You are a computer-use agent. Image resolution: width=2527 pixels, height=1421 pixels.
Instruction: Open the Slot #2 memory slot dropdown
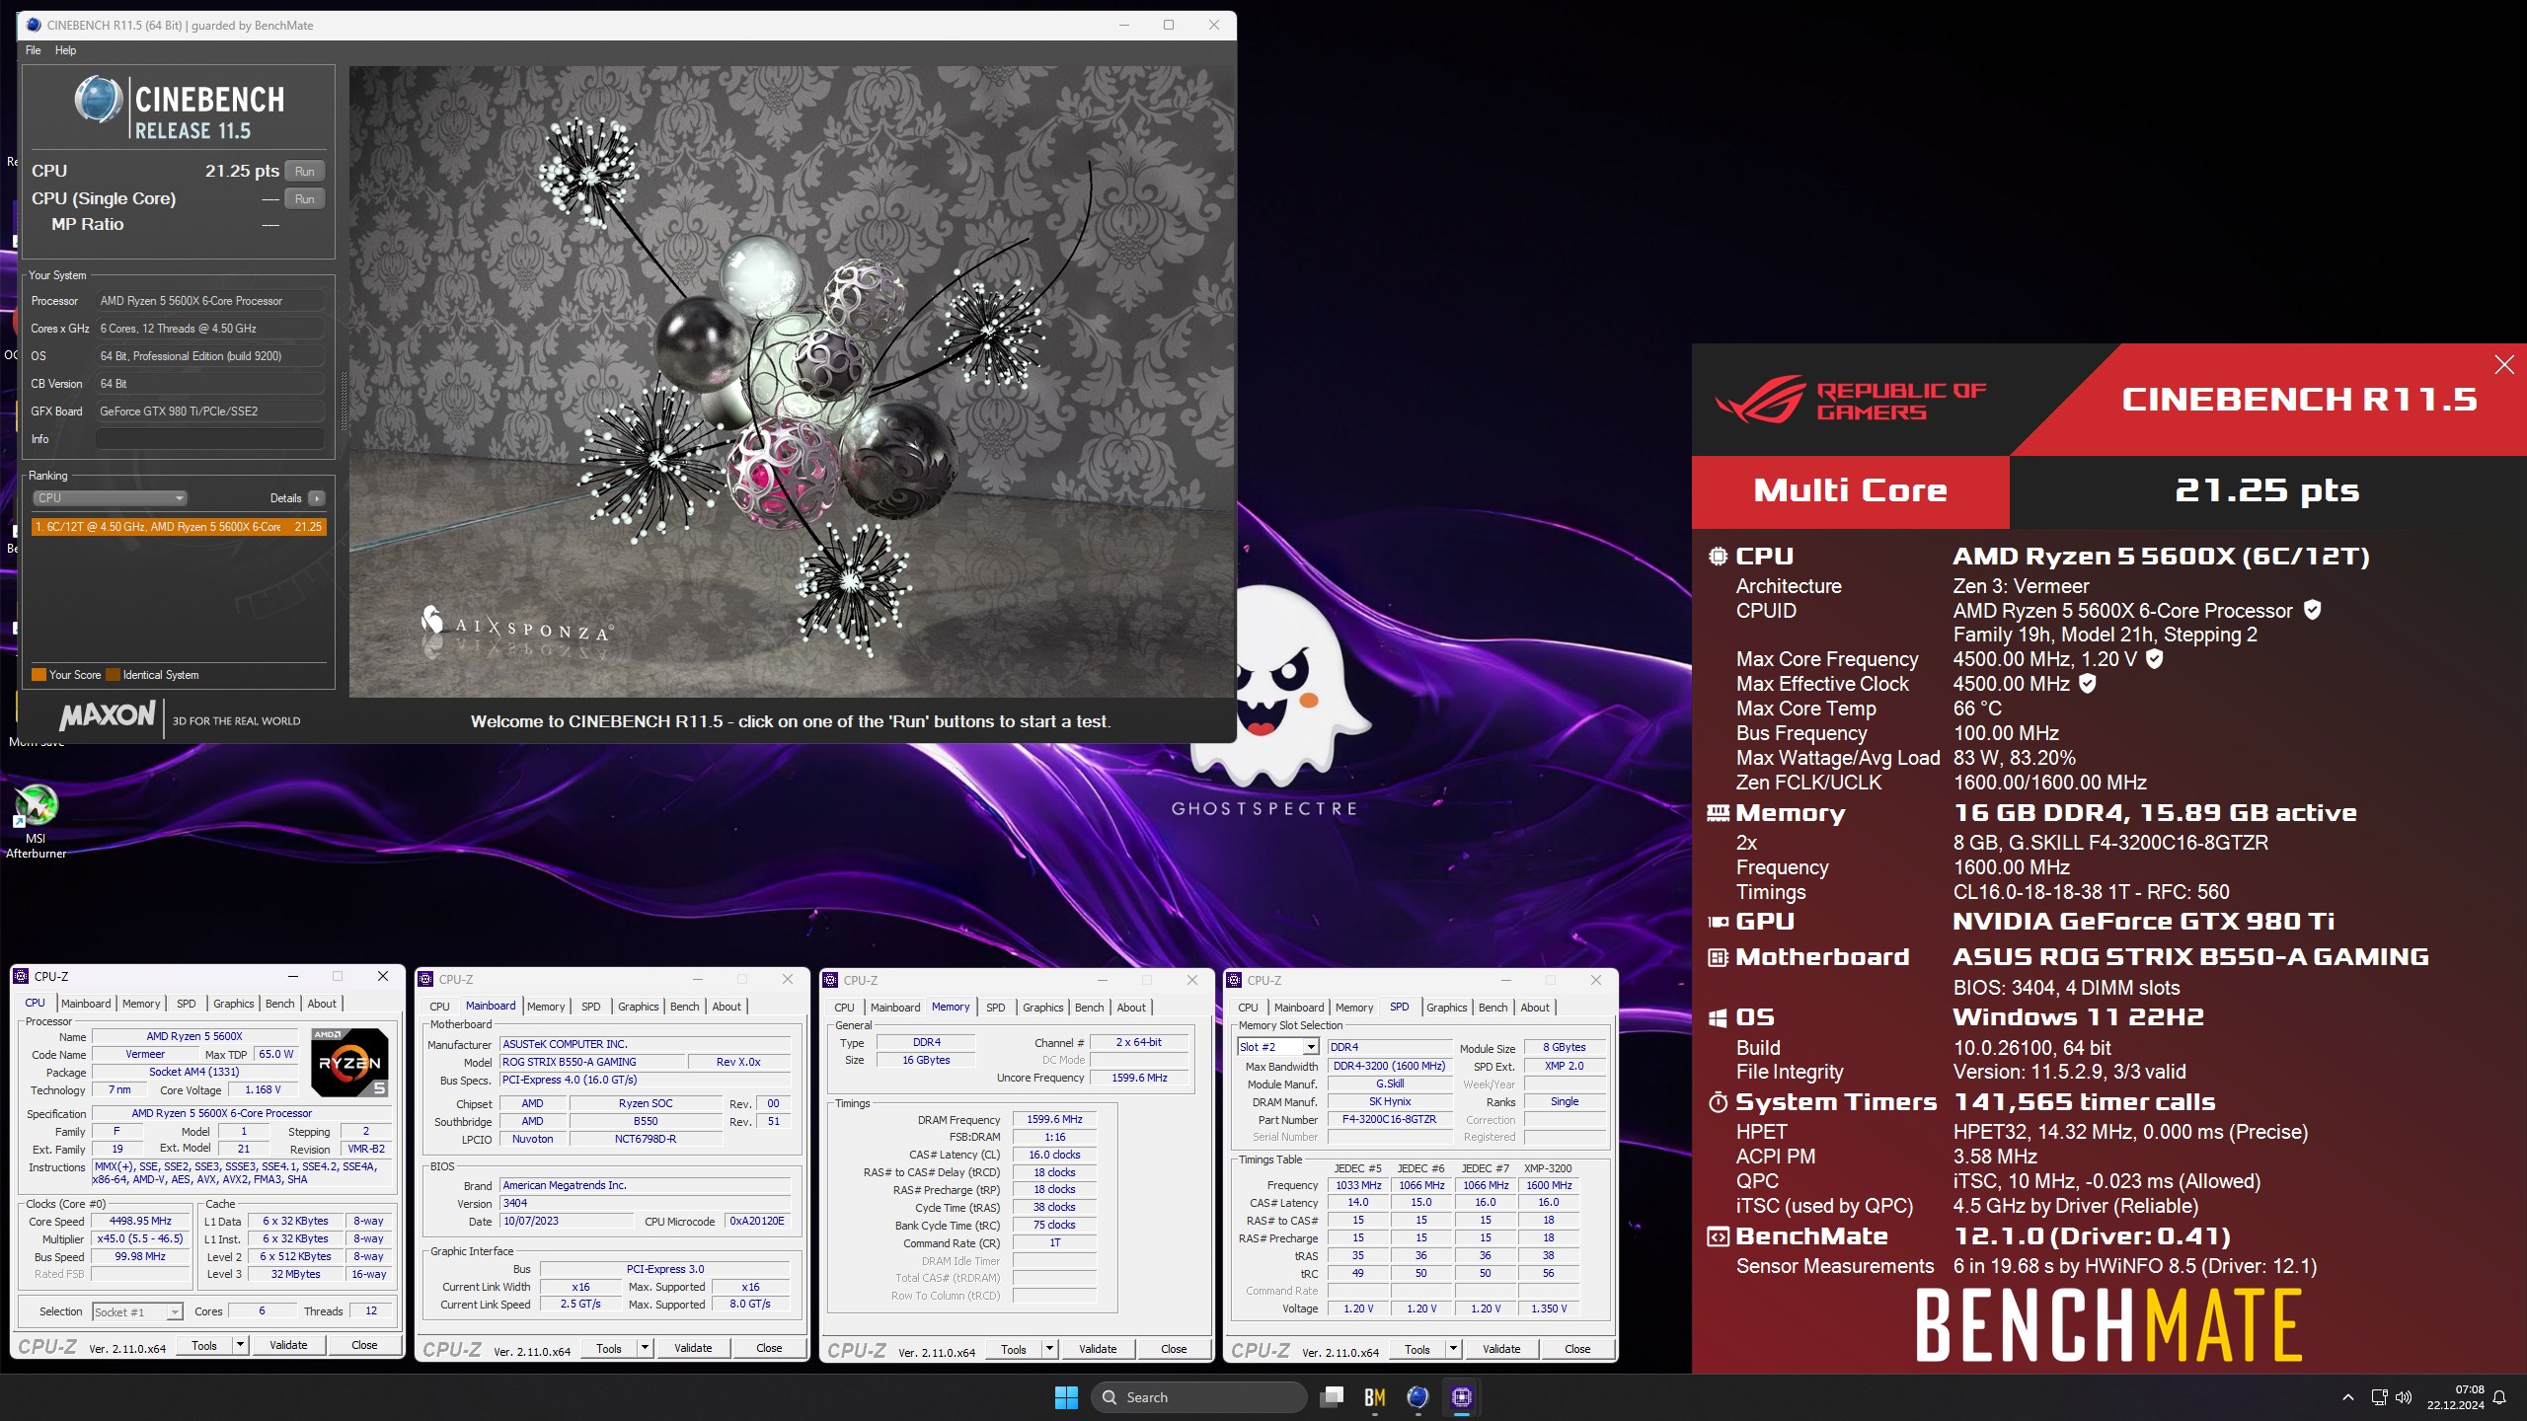[x=1278, y=1047]
